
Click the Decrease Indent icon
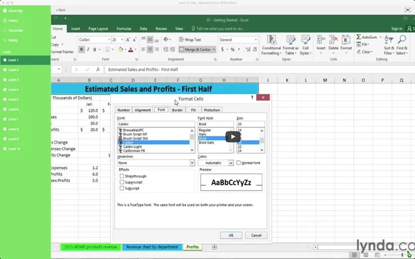[166, 49]
